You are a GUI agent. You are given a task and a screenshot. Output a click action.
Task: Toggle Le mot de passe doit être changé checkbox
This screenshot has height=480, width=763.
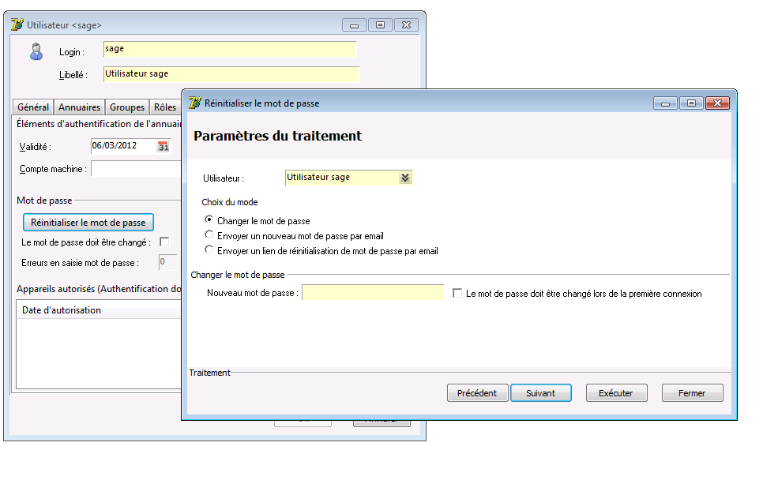pyautogui.click(x=164, y=242)
